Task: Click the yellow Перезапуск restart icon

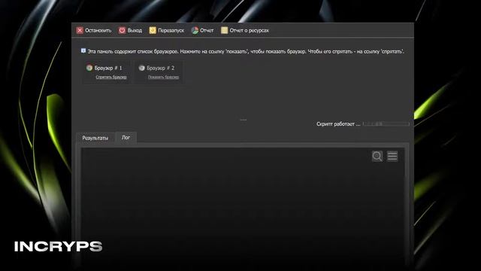Action: tap(153, 30)
